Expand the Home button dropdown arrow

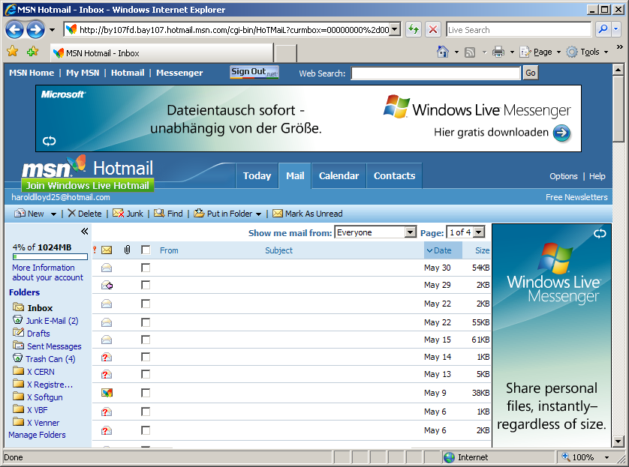[x=456, y=52]
